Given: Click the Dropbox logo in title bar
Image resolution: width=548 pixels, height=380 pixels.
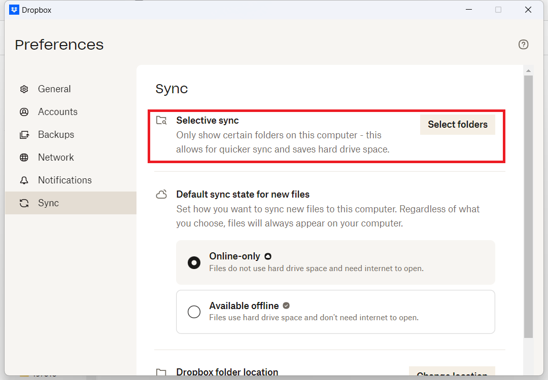Looking at the screenshot, I should click(x=14, y=10).
